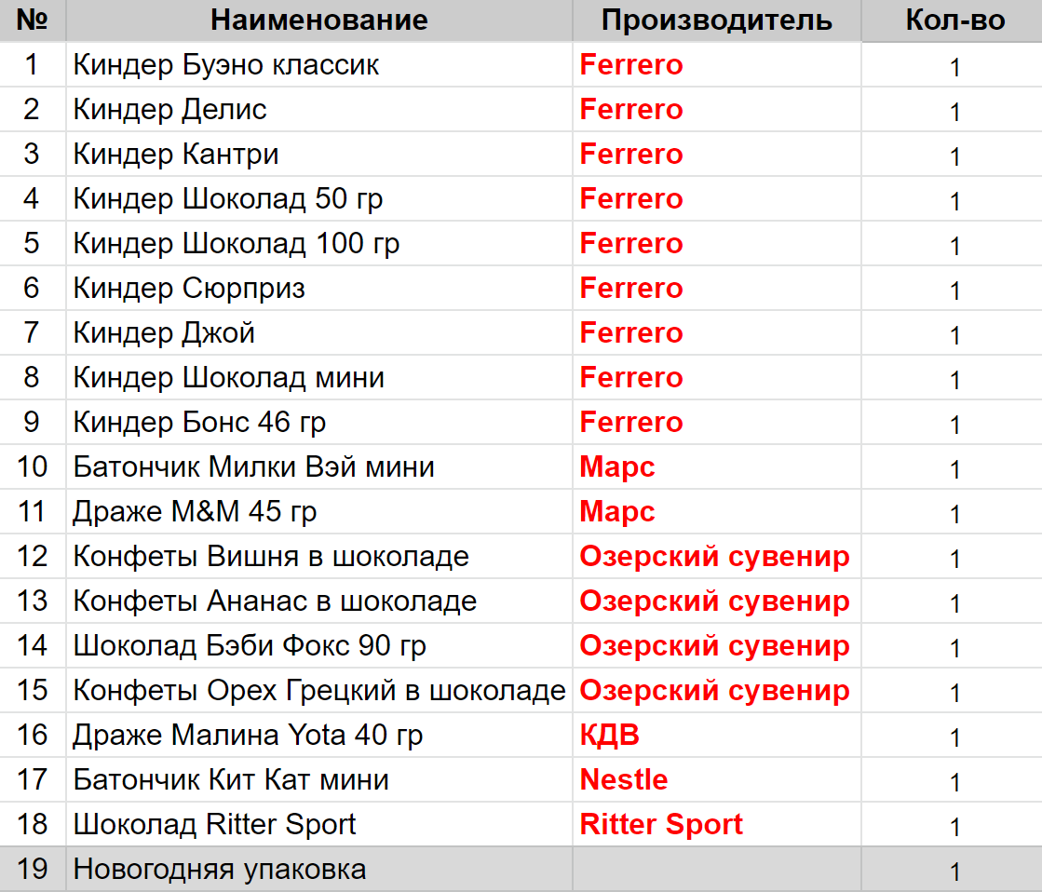Select the row number 19 cell
This screenshot has height=892, width=1042.
pyautogui.click(x=33, y=870)
